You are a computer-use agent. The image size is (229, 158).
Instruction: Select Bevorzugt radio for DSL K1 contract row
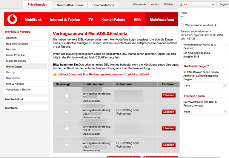point(67,128)
